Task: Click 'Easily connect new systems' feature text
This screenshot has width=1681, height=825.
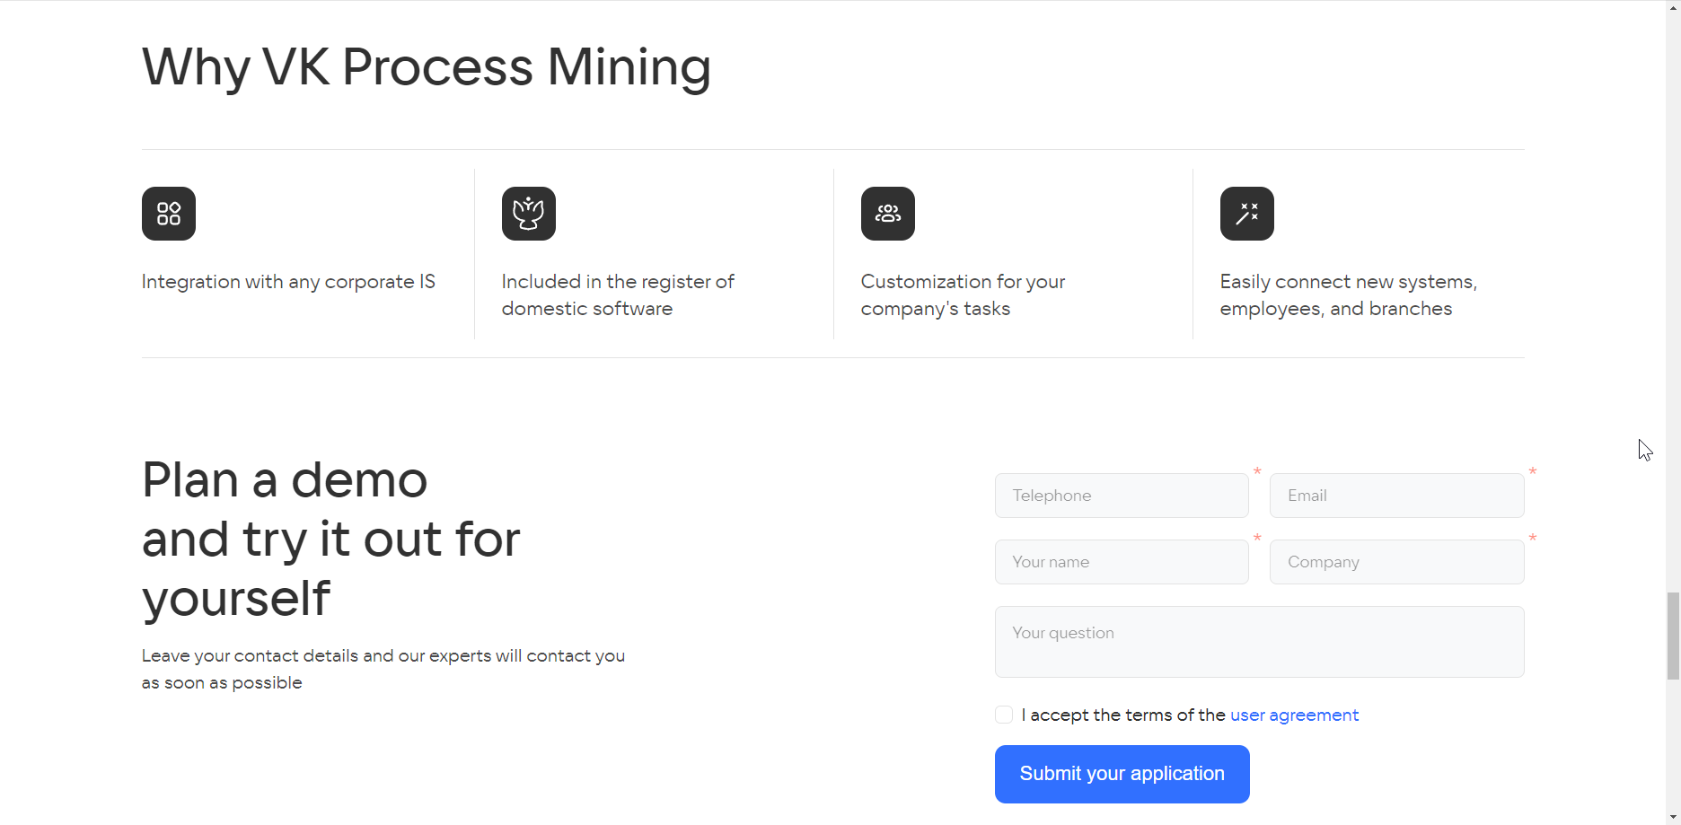Action: click(x=1348, y=295)
